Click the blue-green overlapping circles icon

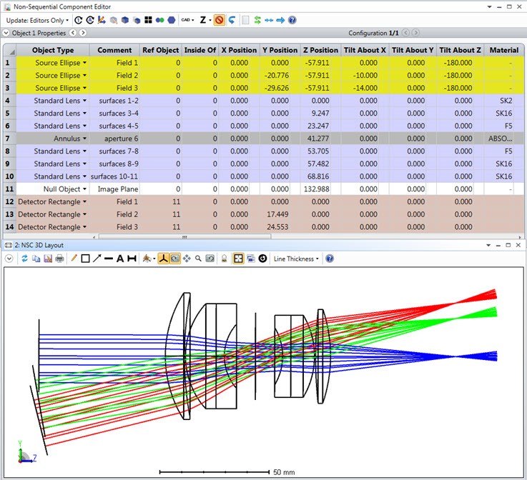click(x=160, y=21)
